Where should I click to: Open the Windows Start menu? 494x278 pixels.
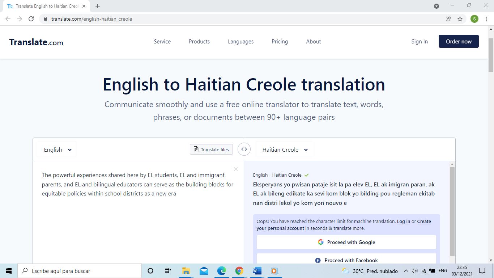coord(9,271)
